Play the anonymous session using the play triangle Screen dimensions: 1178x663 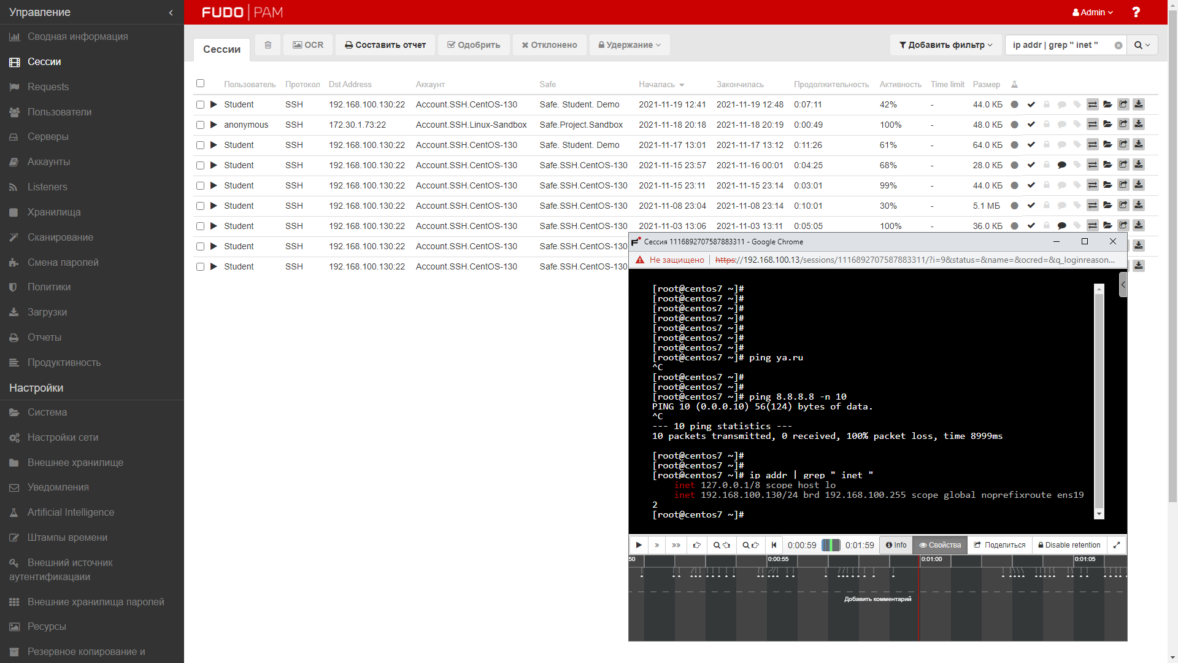click(214, 125)
